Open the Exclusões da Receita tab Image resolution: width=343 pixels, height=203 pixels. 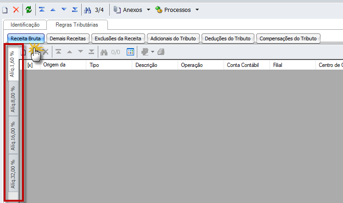pos(118,38)
